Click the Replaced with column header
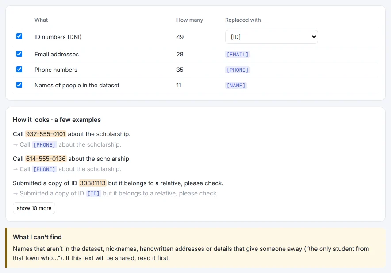 (243, 20)
